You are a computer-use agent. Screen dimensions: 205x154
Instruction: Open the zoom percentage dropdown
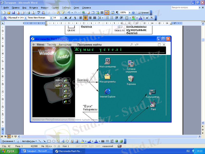130,13
